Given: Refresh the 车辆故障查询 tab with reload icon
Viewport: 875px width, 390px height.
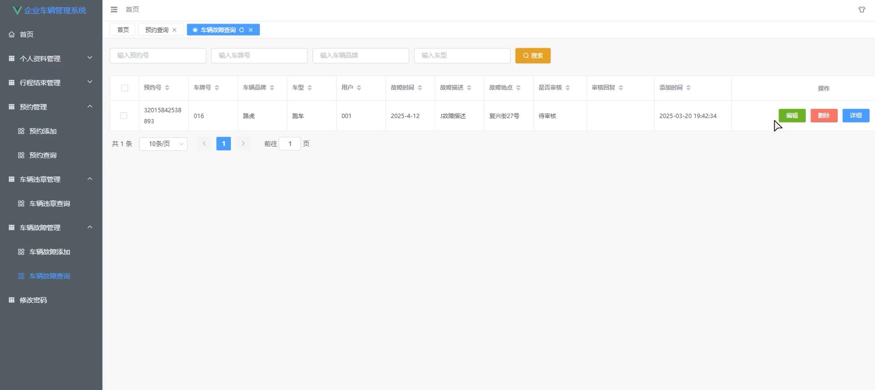Looking at the screenshot, I should tap(242, 30).
